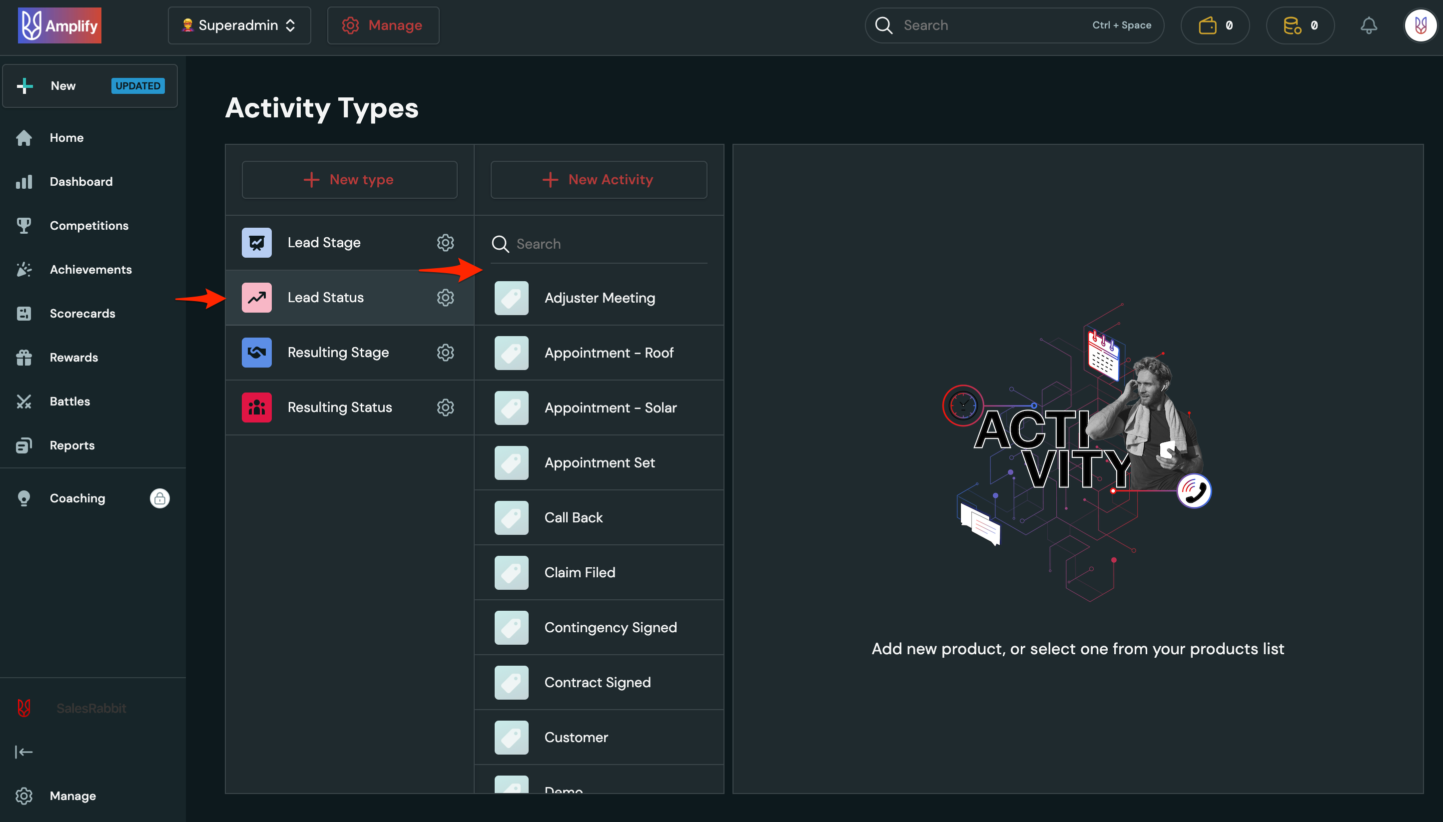
Task: Click the New type button
Action: [349, 179]
